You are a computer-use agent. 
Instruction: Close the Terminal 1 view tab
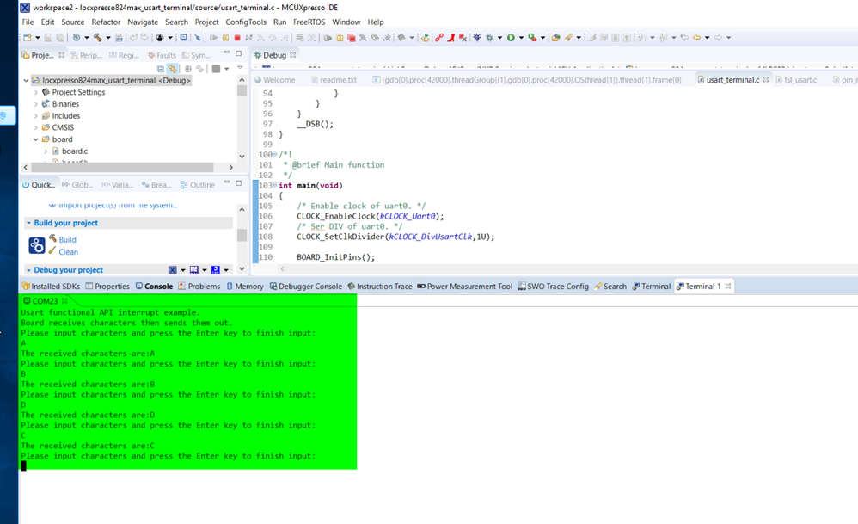728,286
